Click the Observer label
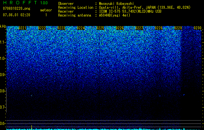Image resolution: width=204 pixels, height=130 pixels. (66, 4)
